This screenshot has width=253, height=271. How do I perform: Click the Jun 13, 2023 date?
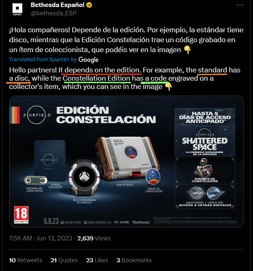tap(54, 238)
